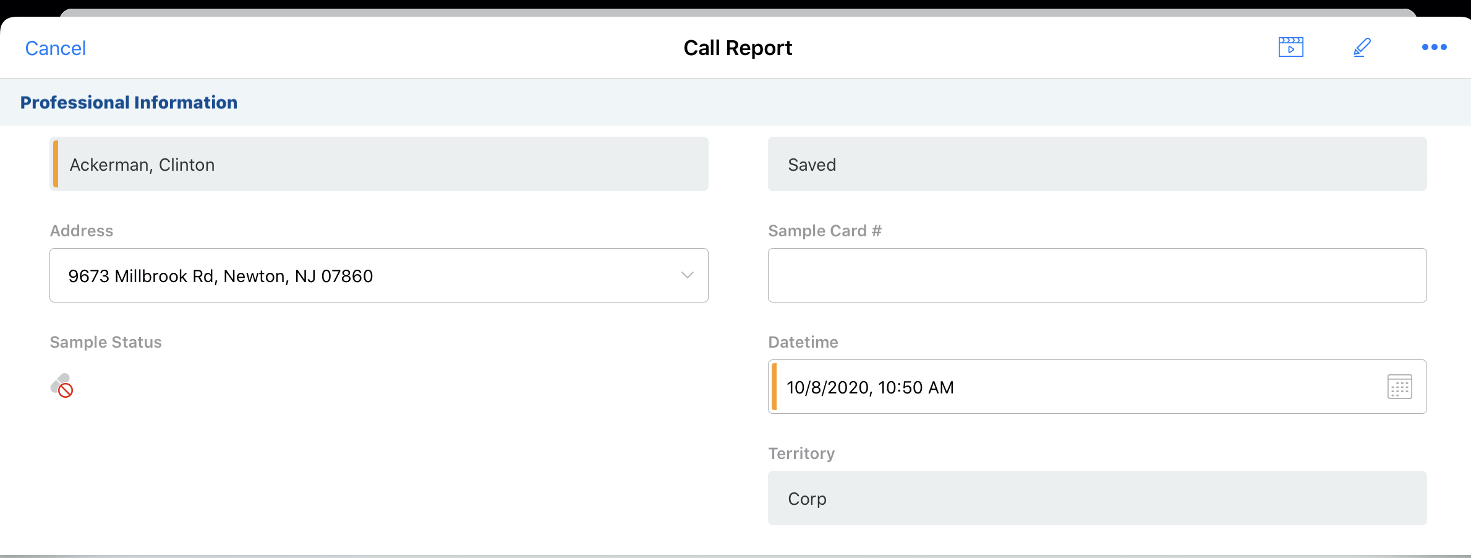Select the 9673 Millbrook Rd address text
The height and width of the screenshot is (558, 1471).
(221, 276)
